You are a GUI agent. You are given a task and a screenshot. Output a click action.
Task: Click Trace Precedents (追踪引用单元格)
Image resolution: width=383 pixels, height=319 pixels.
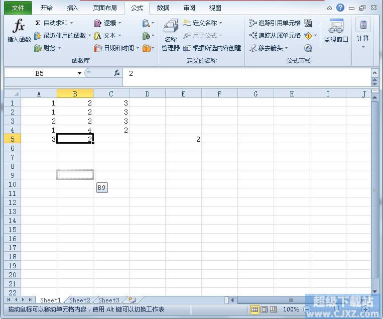point(275,23)
